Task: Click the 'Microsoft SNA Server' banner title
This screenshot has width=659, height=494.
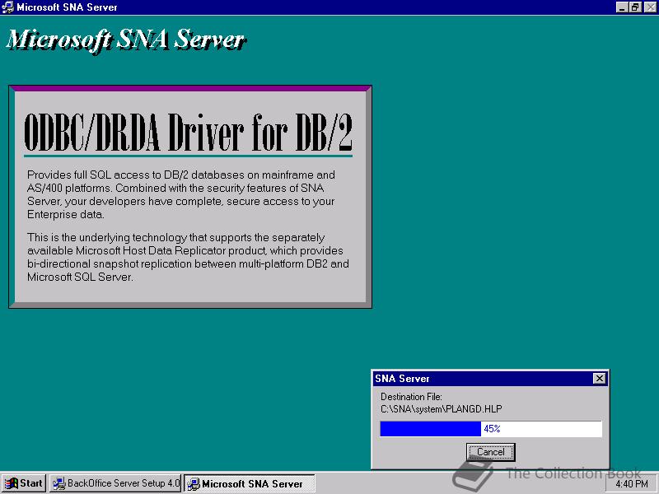Action: [126, 40]
